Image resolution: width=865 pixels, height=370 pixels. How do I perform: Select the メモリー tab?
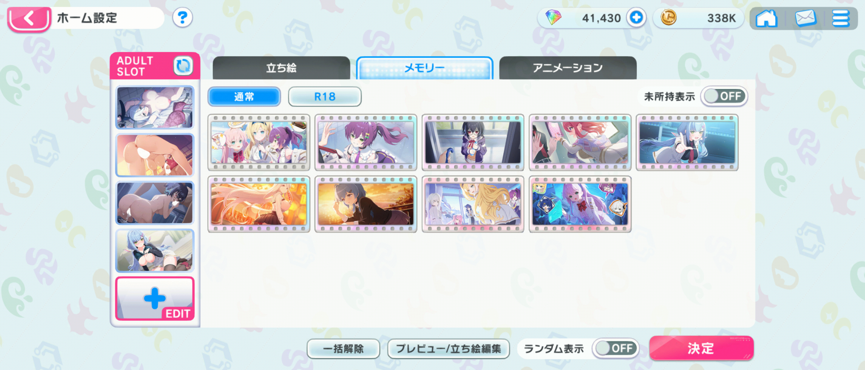425,68
